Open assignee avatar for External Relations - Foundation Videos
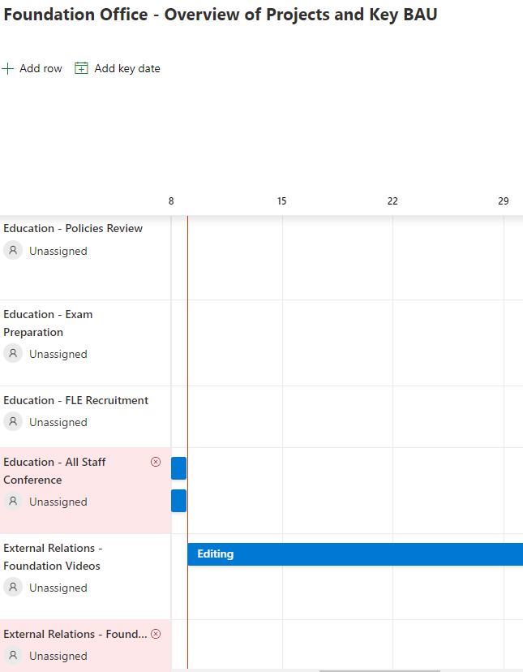This screenshot has width=523, height=672. (13, 587)
